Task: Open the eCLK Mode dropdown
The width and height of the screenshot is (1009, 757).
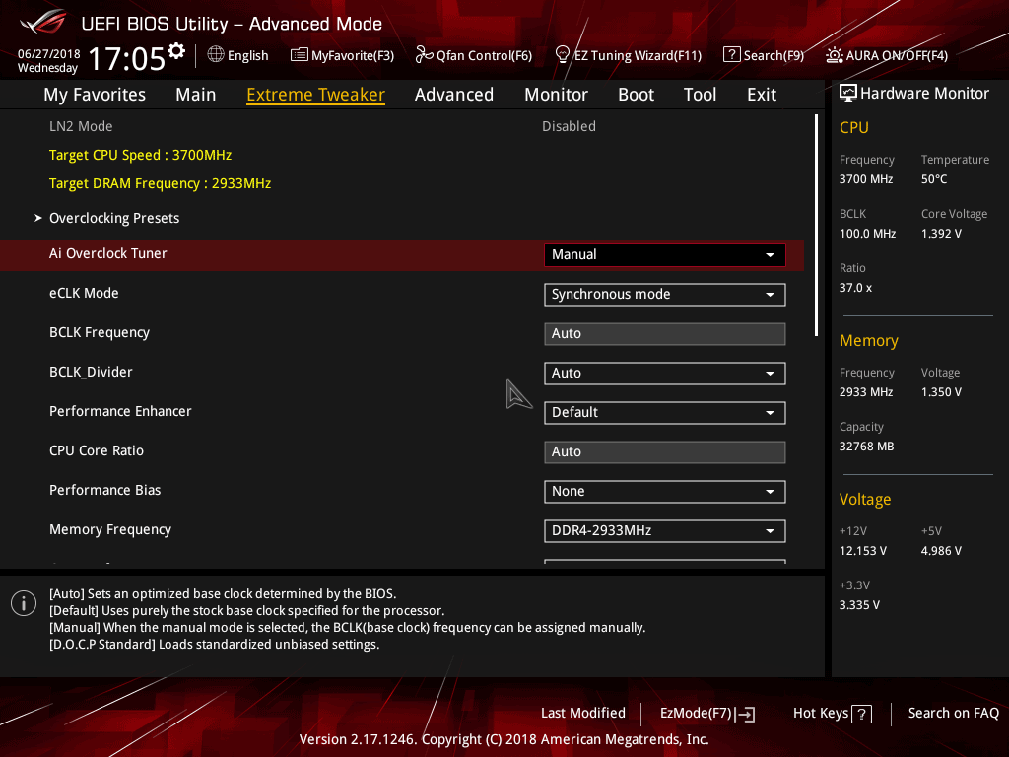Action: click(665, 294)
